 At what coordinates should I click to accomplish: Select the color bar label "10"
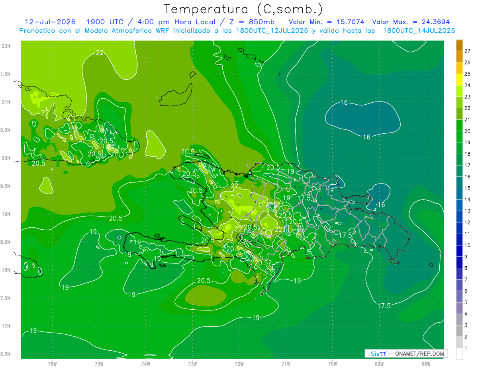point(467,245)
